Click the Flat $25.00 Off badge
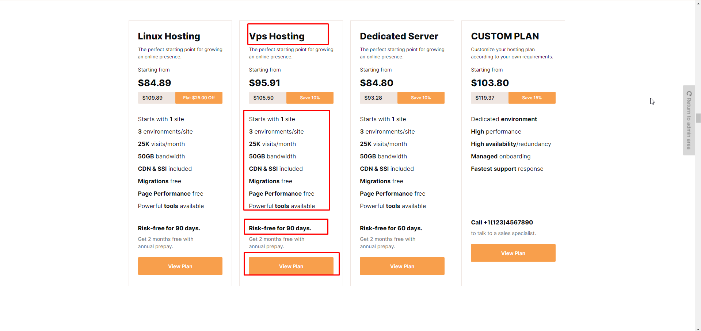 199,98
